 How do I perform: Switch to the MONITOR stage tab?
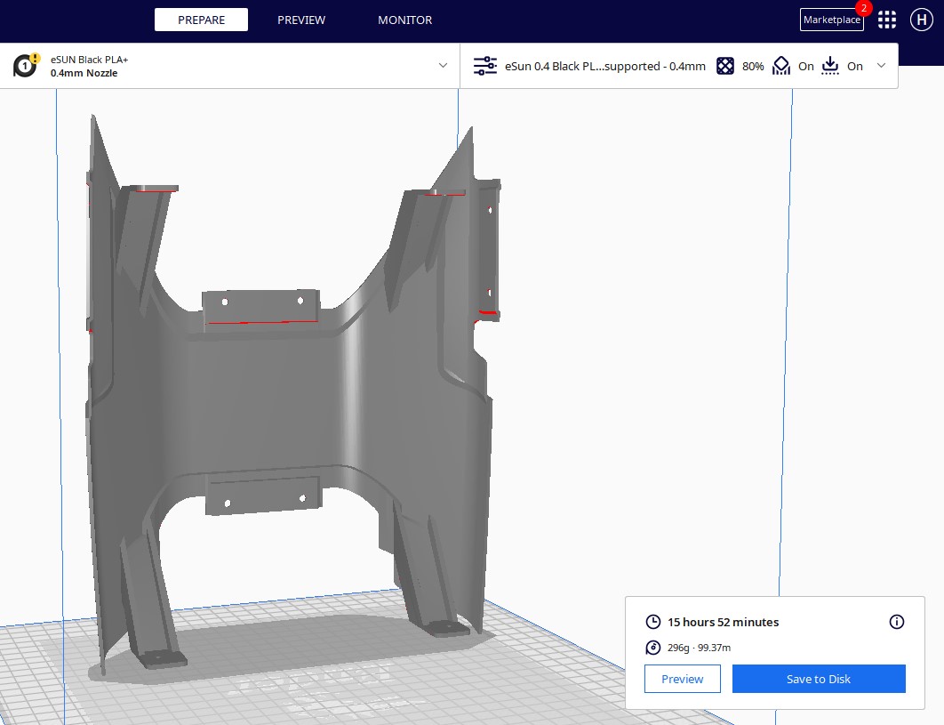tap(404, 20)
